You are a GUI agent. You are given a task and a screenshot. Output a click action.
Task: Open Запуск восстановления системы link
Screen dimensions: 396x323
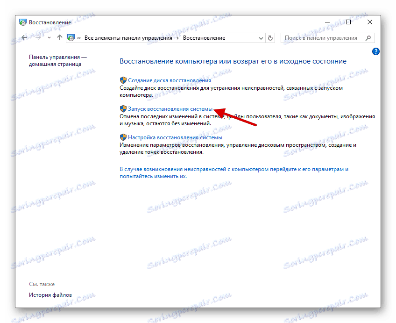tap(170, 109)
